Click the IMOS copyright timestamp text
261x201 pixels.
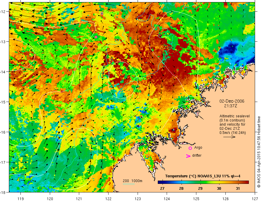click(x=259, y=152)
